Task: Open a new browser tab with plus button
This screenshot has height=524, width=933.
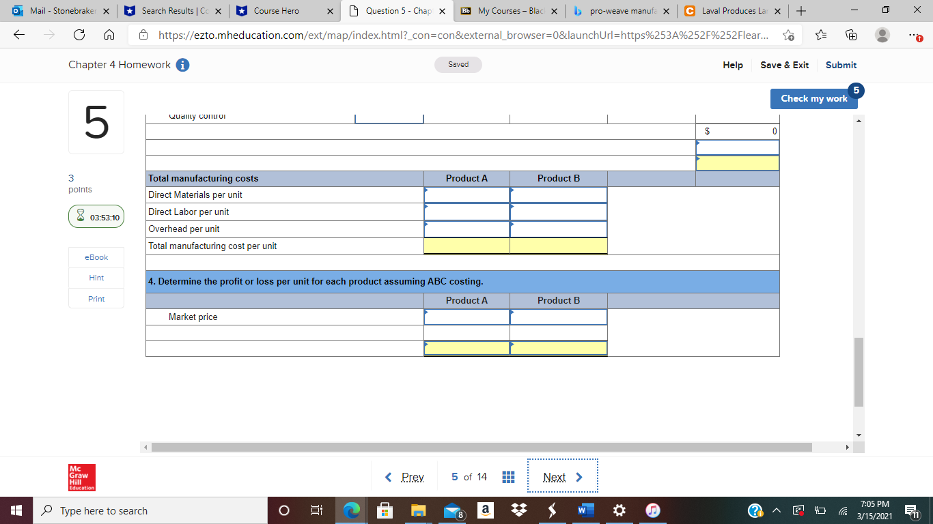Action: pyautogui.click(x=800, y=11)
